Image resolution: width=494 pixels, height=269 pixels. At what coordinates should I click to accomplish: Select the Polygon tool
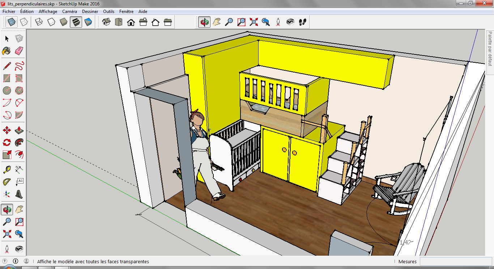pos(19,91)
